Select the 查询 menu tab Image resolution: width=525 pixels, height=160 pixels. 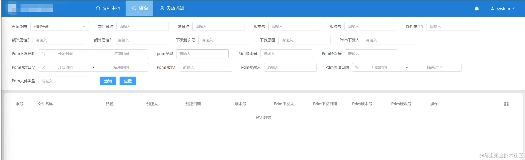pos(140,8)
